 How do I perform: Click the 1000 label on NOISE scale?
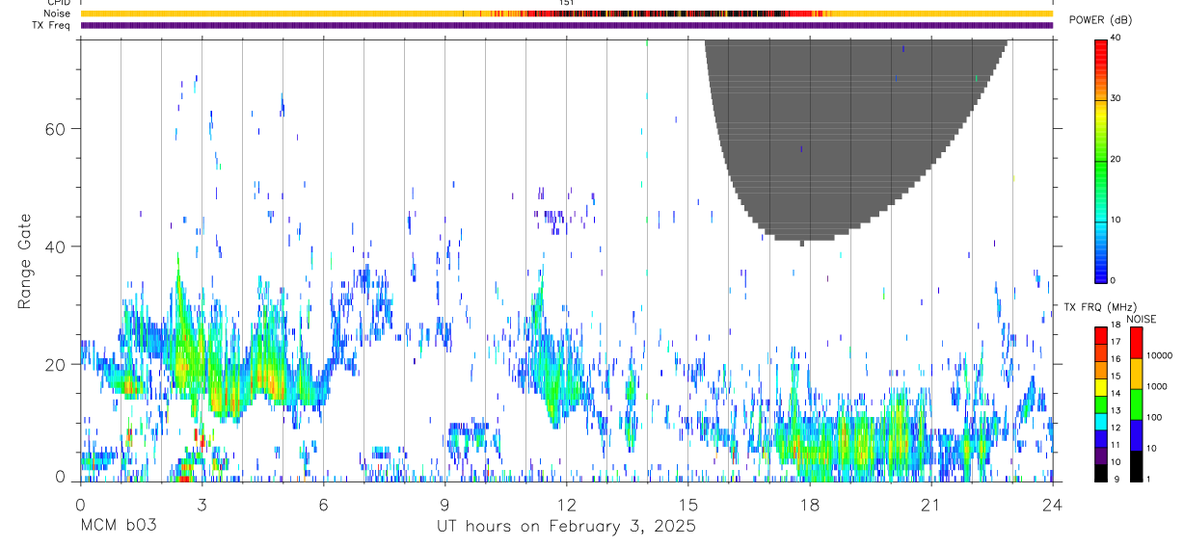(1157, 386)
